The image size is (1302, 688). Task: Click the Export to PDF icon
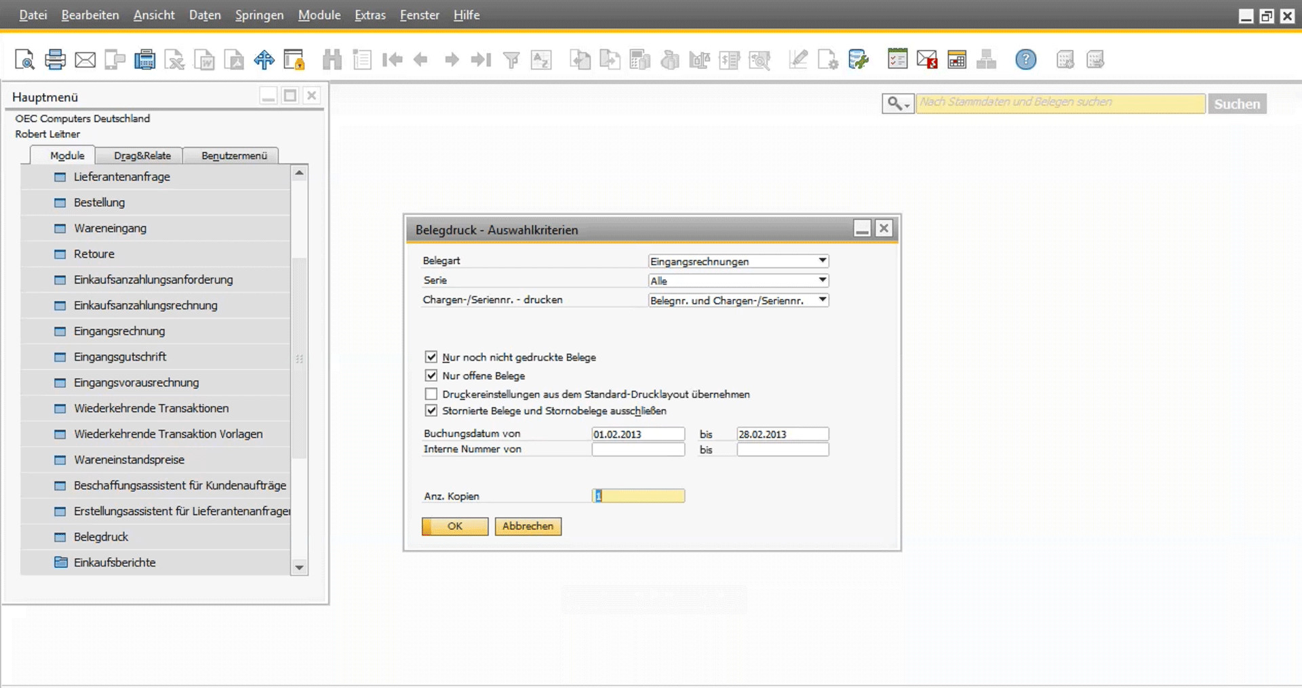click(x=234, y=60)
